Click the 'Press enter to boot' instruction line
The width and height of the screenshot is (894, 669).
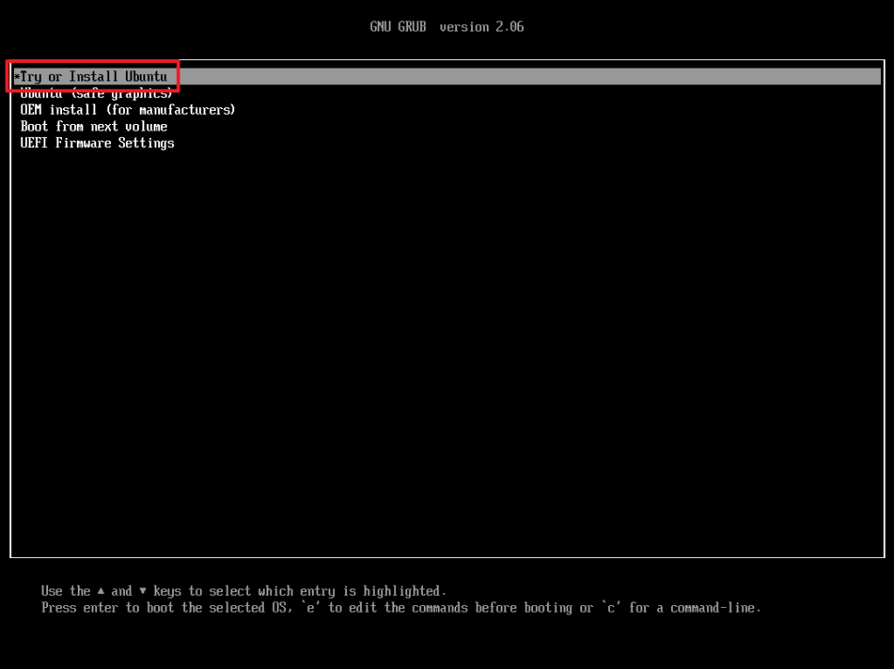[x=401, y=608]
